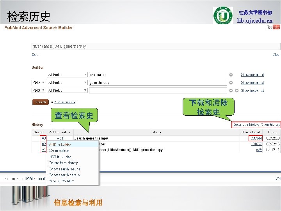
Task: Open the Jiangsu University library logo
Action: coord(223,15)
